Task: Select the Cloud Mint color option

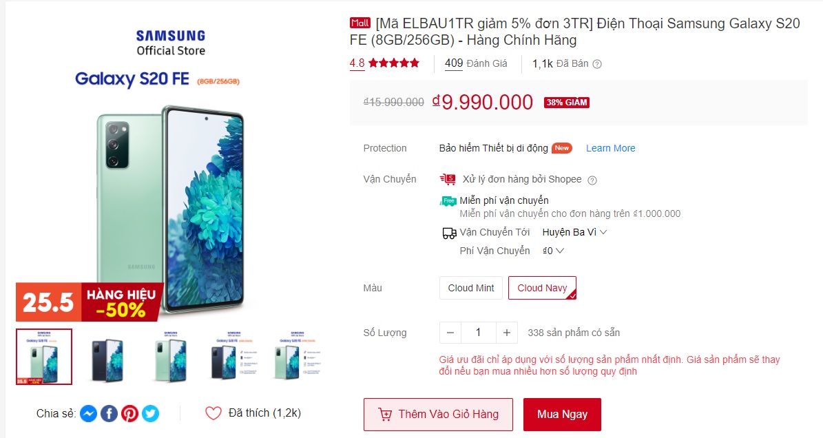Action: point(471,288)
